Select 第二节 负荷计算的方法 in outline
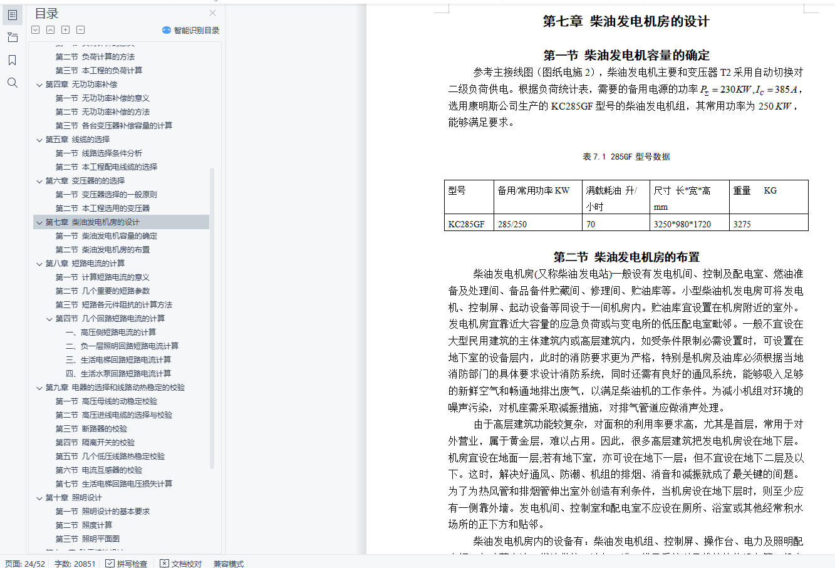 tap(95, 57)
